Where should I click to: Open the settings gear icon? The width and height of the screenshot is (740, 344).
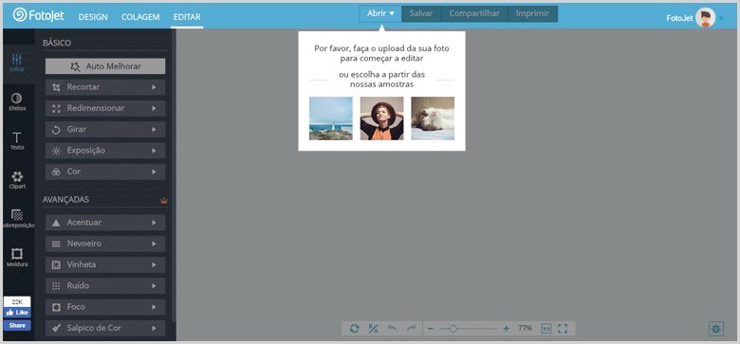(x=716, y=329)
